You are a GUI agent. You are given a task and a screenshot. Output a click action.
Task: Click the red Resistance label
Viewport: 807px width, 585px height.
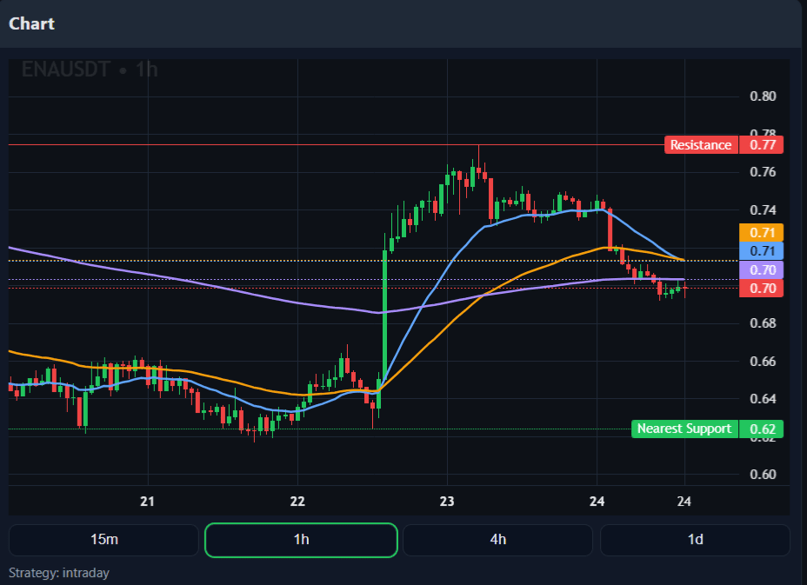click(701, 145)
